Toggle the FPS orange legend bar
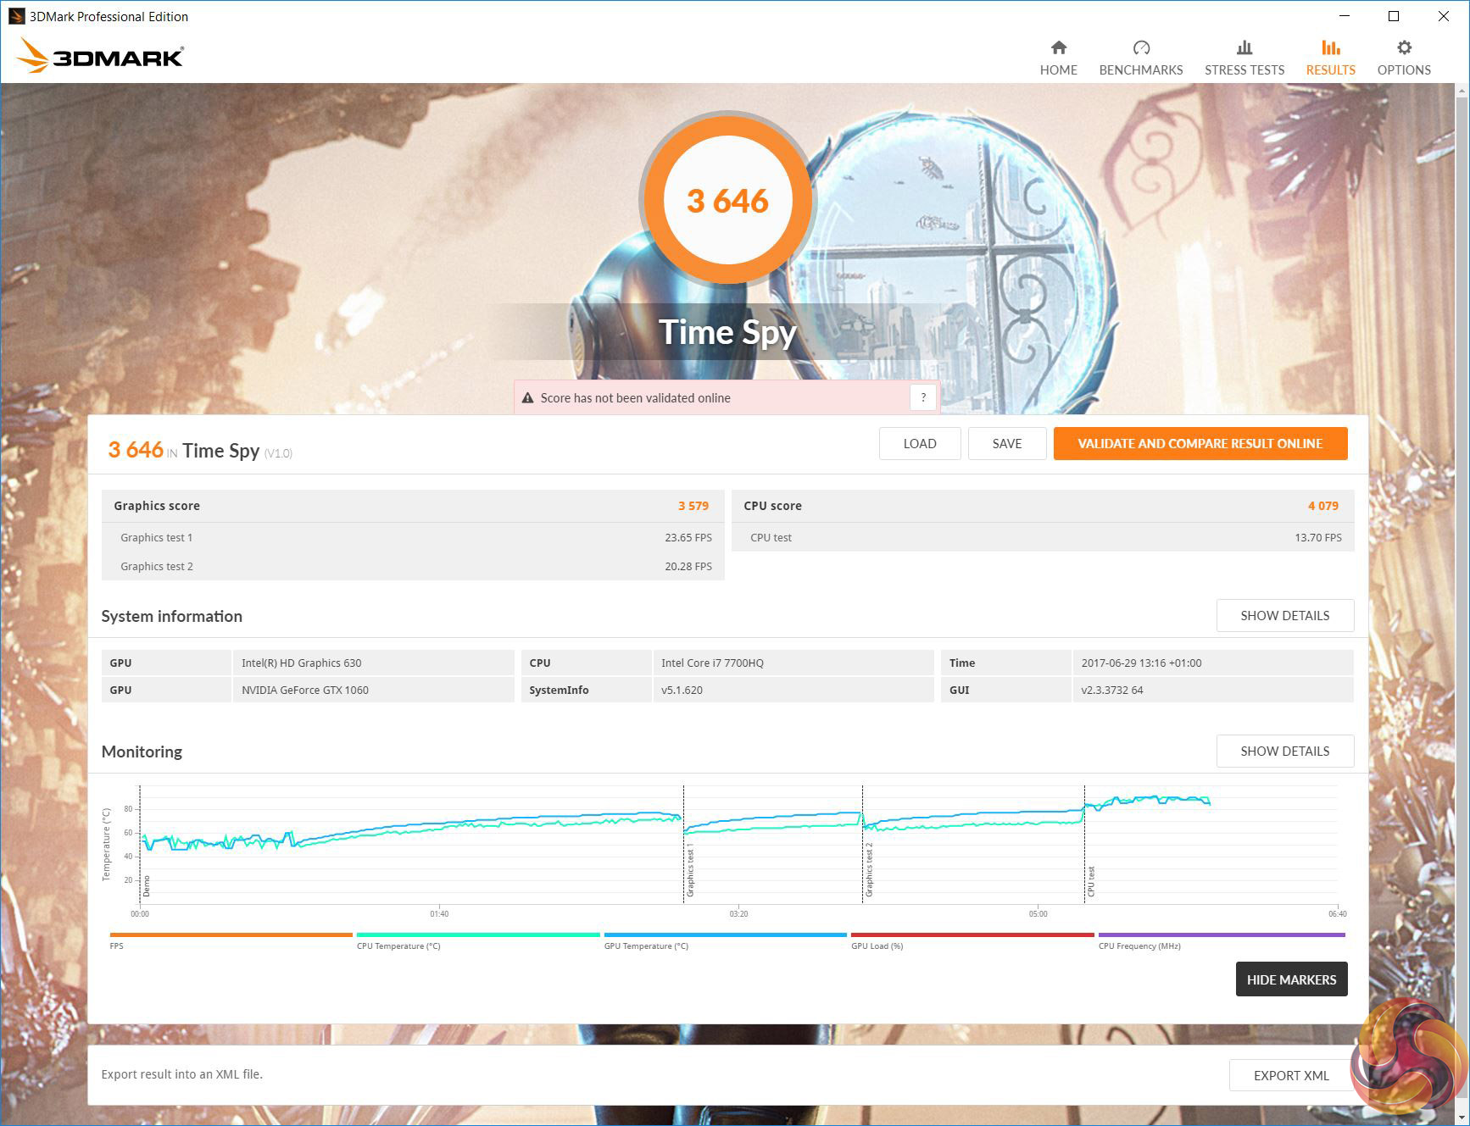The width and height of the screenshot is (1470, 1126). 231,935
